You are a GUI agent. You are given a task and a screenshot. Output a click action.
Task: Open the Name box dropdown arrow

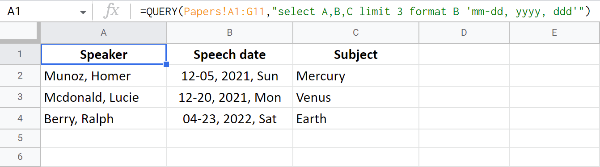pos(83,13)
